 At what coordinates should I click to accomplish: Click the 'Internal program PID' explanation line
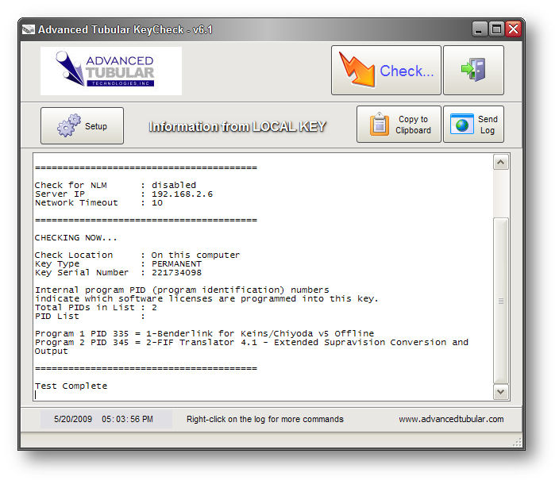coord(182,290)
